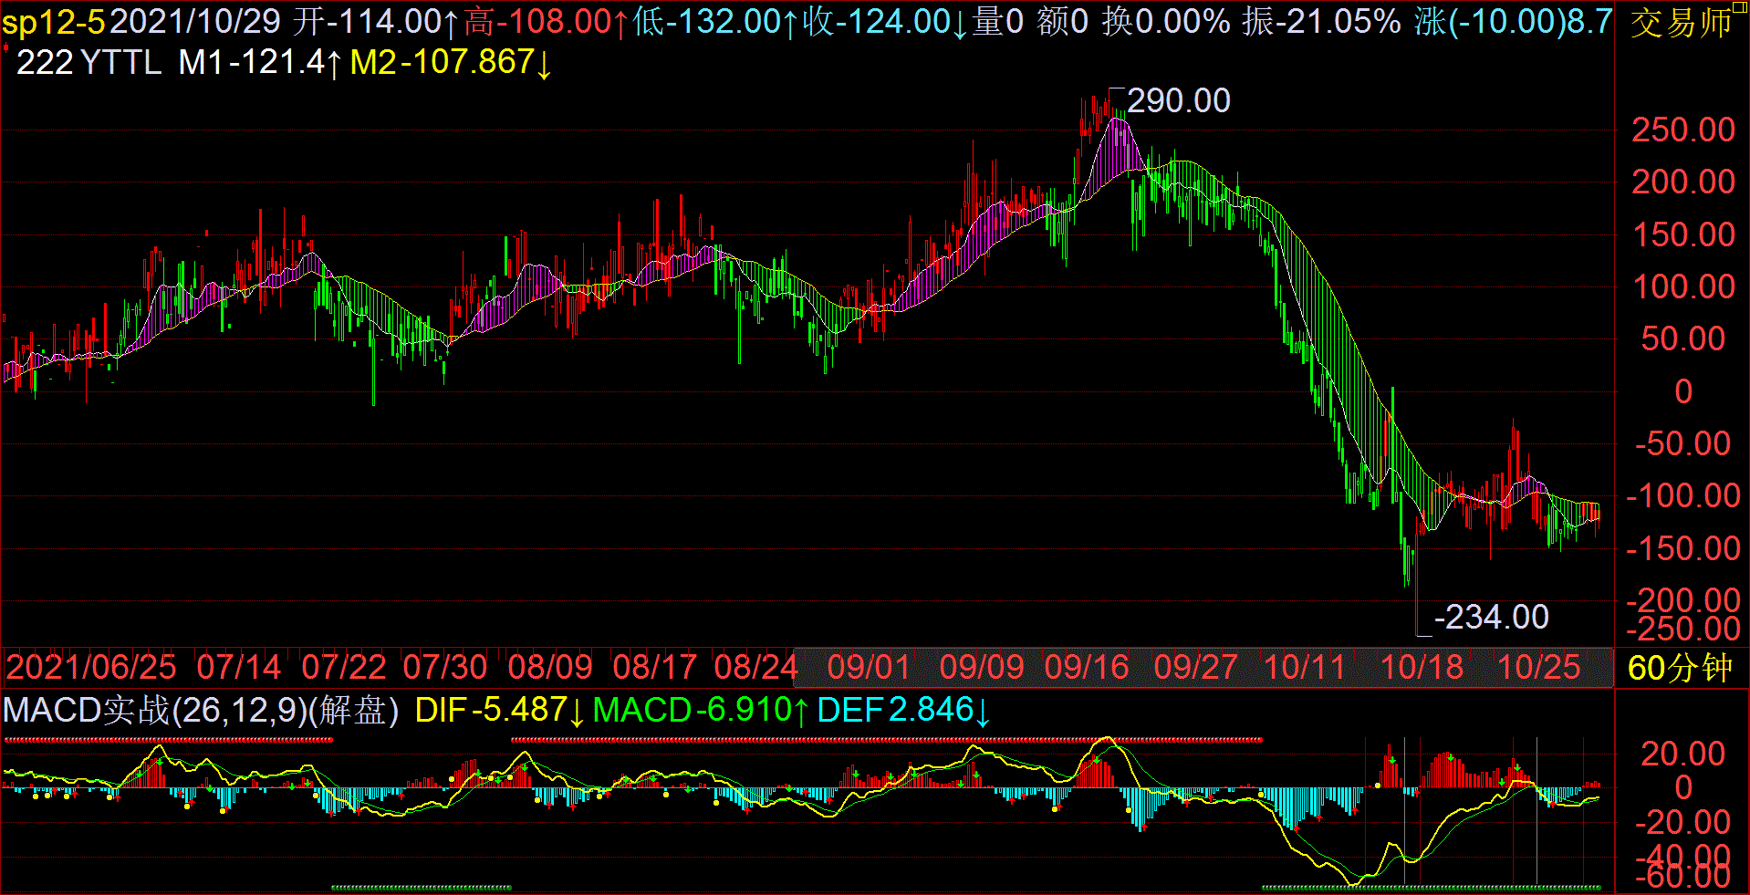Click 07/14 on the time axis

click(x=238, y=667)
